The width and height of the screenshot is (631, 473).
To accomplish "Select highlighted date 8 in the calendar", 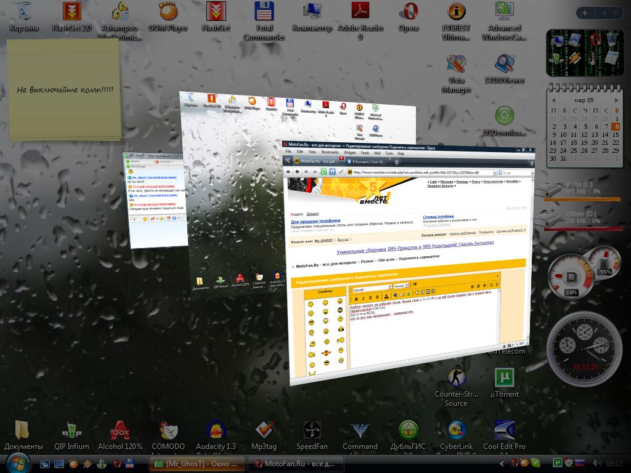I will [x=616, y=127].
